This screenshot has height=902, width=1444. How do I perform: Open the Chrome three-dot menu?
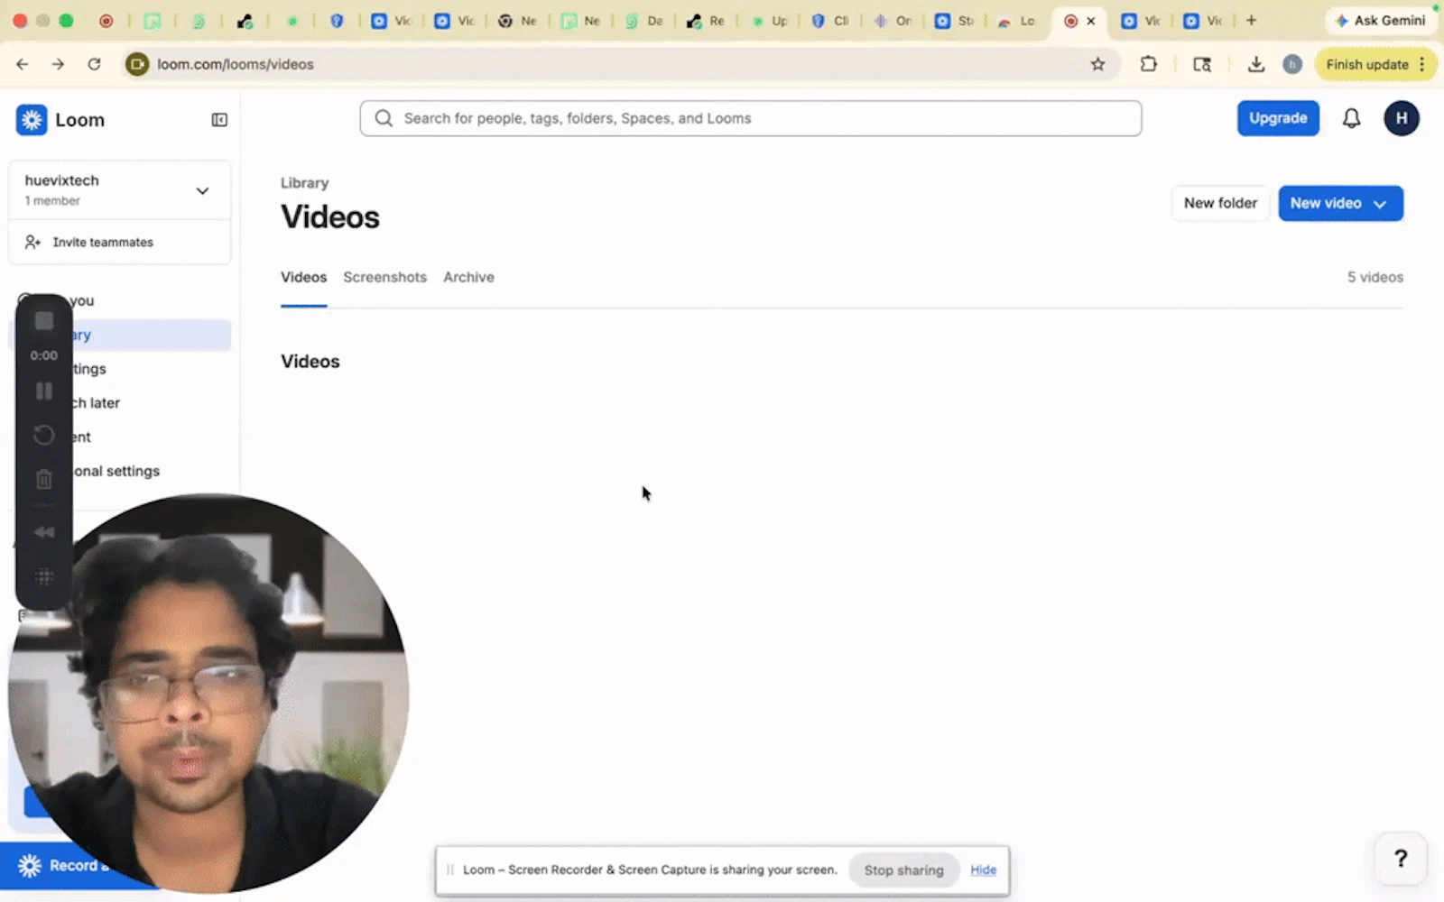(1422, 64)
